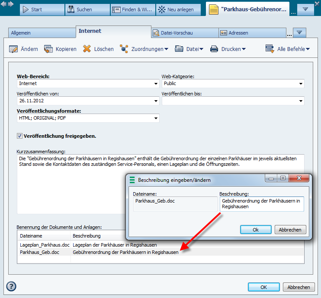The width and height of the screenshot is (321, 298).
Task: Click the Beschreibung text field
Action: pyautogui.click(x=261, y=204)
